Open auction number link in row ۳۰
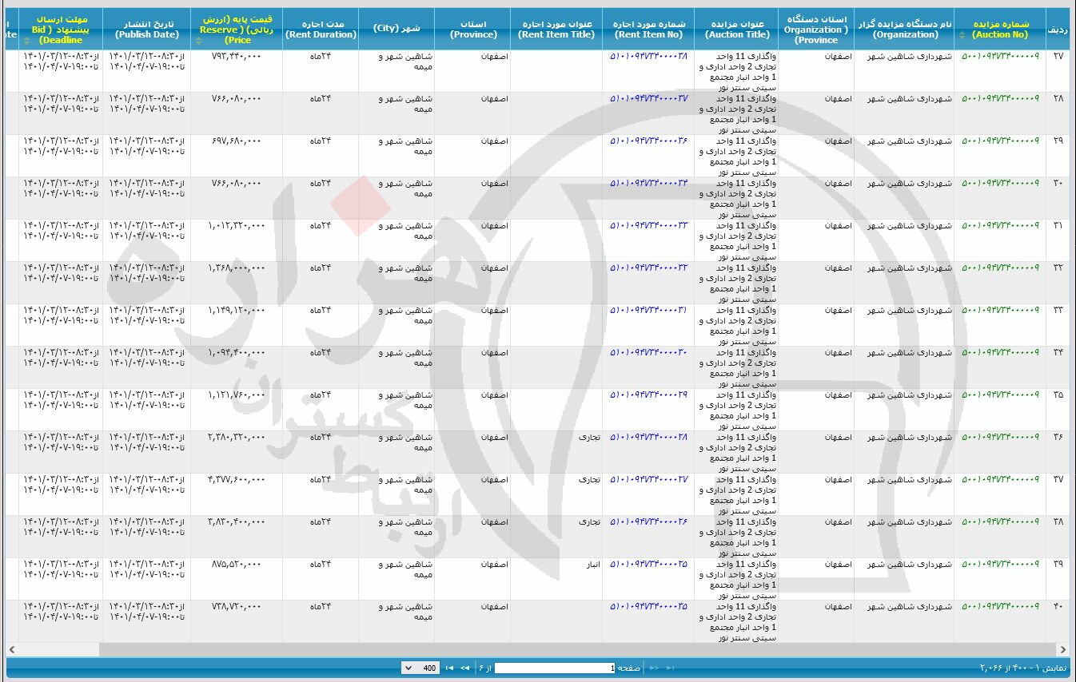Image resolution: width=1076 pixels, height=682 pixels. (999, 183)
